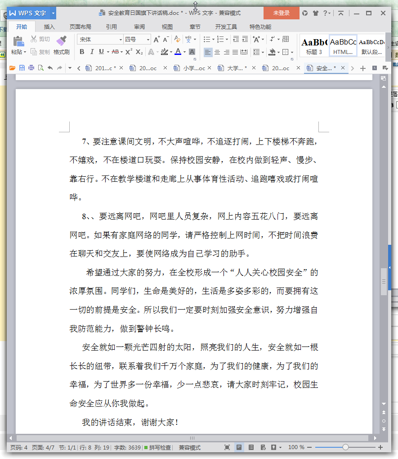
Task: Click the clear formatting icon
Action: point(177,39)
